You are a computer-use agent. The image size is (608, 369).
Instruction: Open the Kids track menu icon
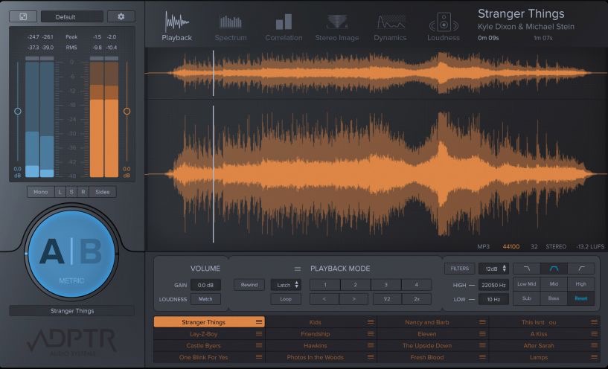[x=371, y=321]
